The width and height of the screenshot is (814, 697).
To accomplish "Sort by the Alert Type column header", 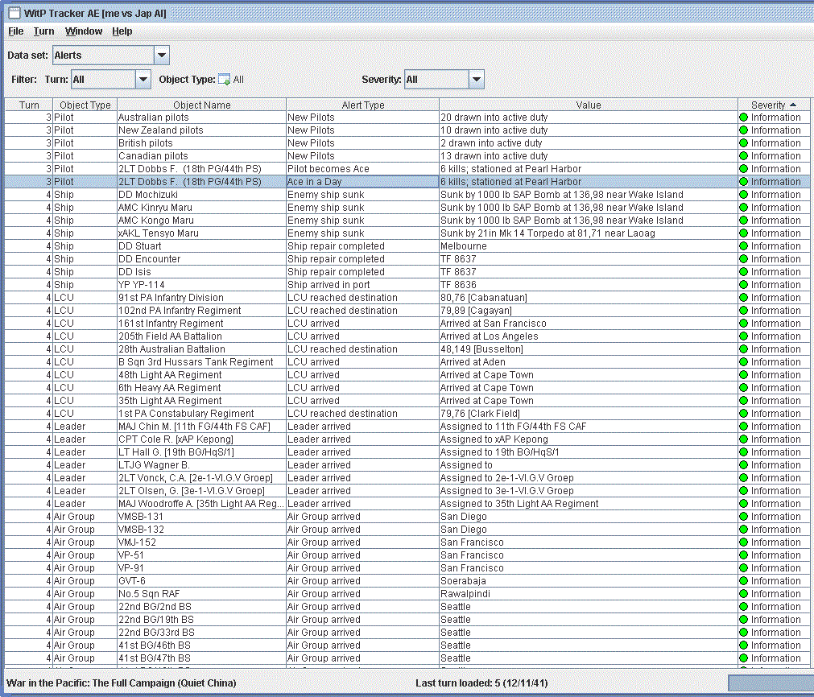I will pos(363,105).
